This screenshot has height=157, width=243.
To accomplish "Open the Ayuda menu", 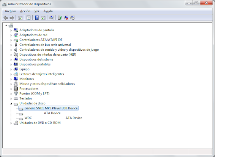I will pyautogui.click(x=48, y=11).
